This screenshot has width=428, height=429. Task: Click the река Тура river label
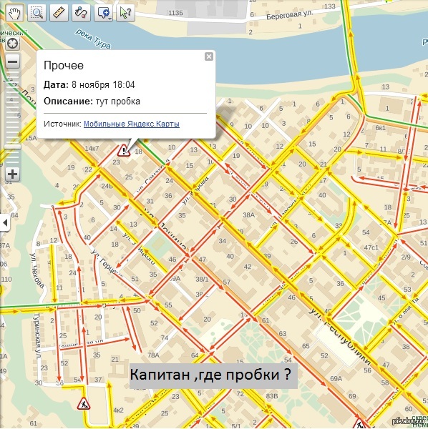[x=93, y=39]
